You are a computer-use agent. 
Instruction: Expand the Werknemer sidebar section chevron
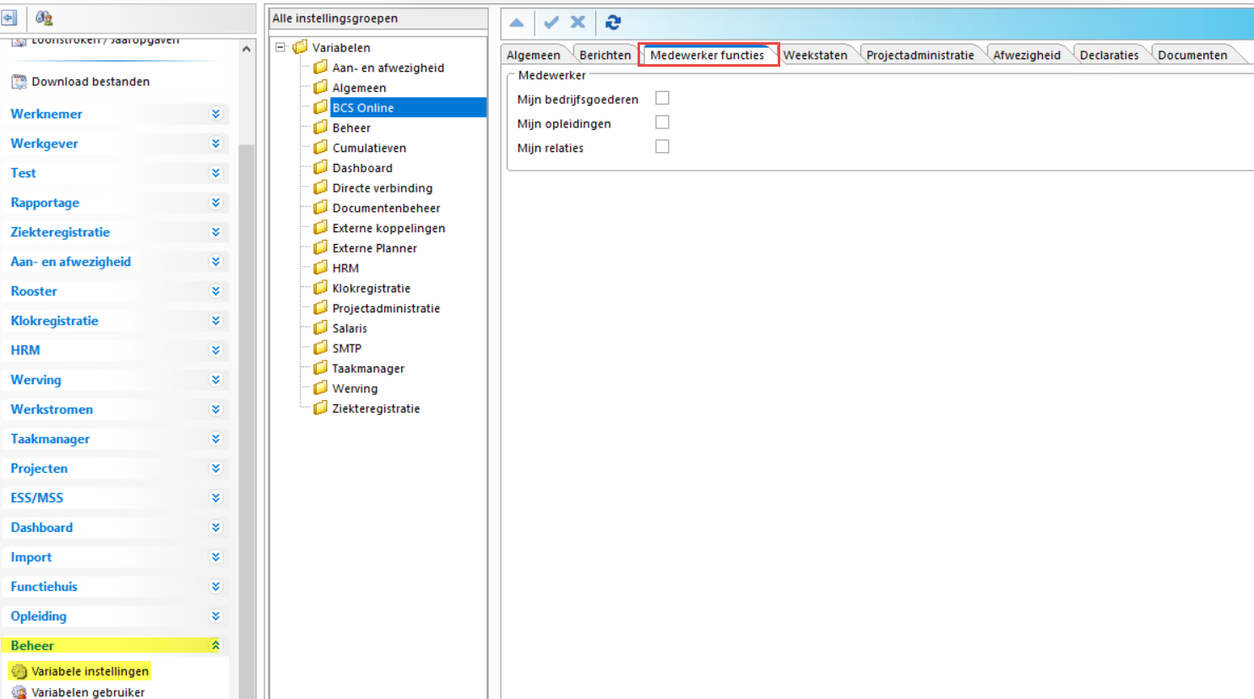(x=215, y=114)
